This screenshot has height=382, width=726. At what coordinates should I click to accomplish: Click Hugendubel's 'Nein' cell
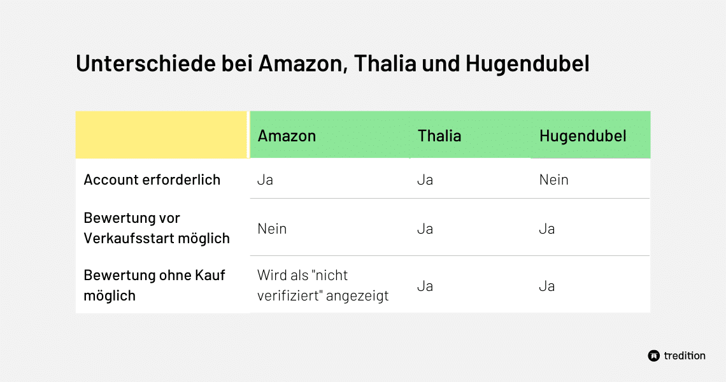553,180
